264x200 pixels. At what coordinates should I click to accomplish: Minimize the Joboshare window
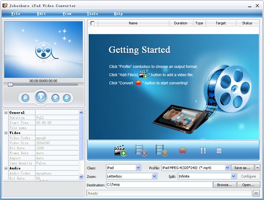pos(249,6)
